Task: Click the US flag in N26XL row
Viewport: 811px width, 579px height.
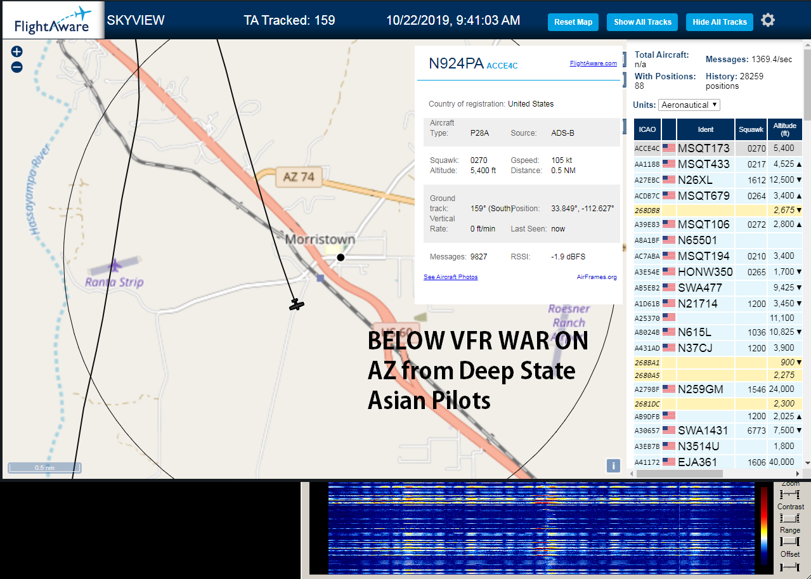Action: (669, 179)
